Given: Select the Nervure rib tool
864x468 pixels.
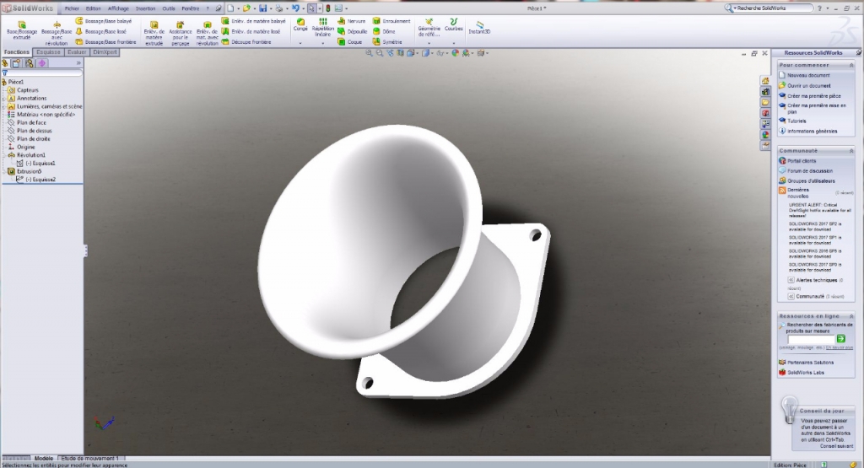Looking at the screenshot, I should [x=352, y=21].
